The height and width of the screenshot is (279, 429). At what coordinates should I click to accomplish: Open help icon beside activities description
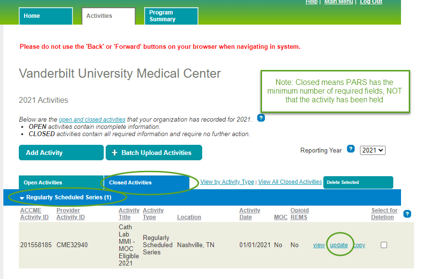pos(261,118)
